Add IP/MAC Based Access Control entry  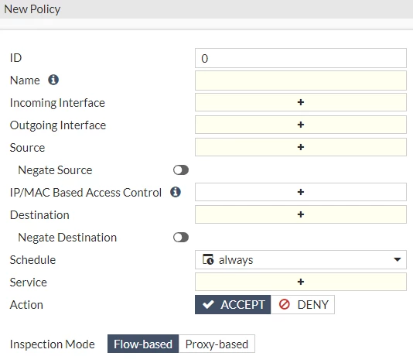point(301,192)
